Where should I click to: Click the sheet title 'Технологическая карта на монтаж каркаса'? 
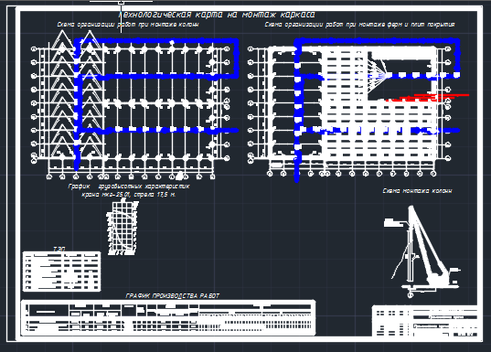point(217,15)
